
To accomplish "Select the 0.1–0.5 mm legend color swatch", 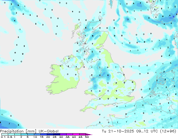I will point(5,134).
